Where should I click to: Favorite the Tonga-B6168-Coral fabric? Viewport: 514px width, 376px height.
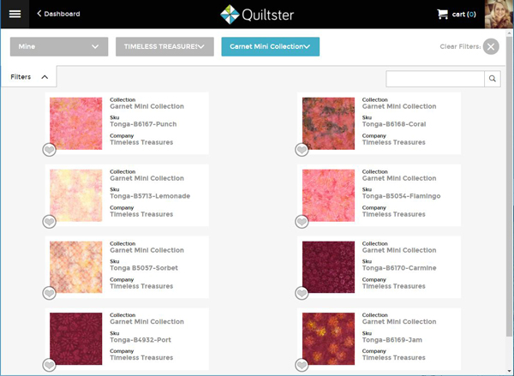click(302, 150)
